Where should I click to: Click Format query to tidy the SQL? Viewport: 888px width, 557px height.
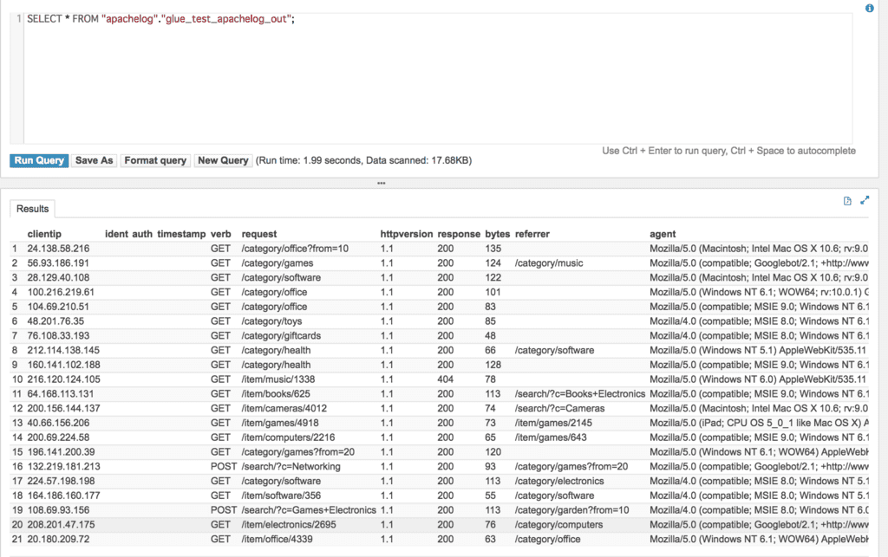tap(155, 160)
